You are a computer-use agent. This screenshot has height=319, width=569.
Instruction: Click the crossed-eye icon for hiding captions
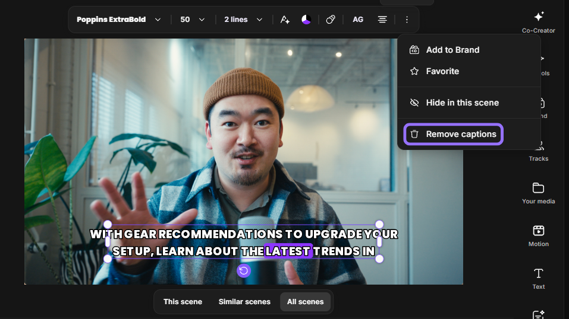(414, 103)
